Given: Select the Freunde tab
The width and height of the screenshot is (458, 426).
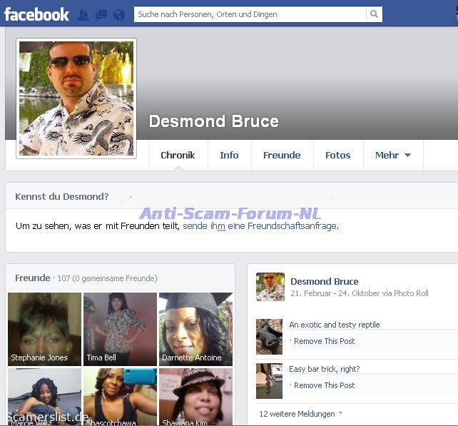Looking at the screenshot, I should [x=282, y=155].
